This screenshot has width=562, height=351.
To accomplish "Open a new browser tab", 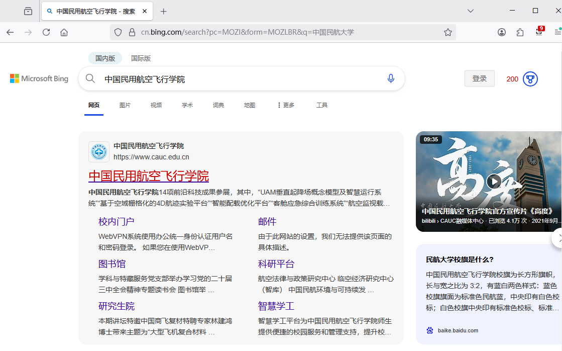I will [x=163, y=12].
